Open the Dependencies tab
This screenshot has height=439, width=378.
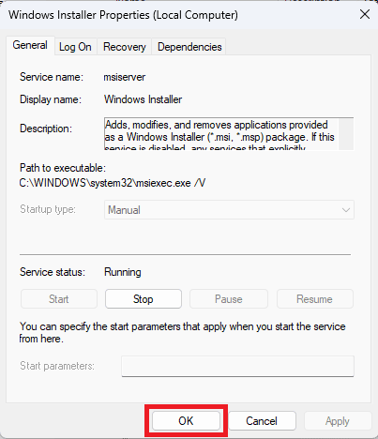[189, 47]
